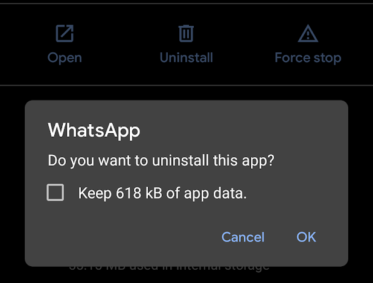Viewport: 373px width, 283px height.
Task: Click the 'Keep 618 kB of app data.' label
Action: pos(162,193)
